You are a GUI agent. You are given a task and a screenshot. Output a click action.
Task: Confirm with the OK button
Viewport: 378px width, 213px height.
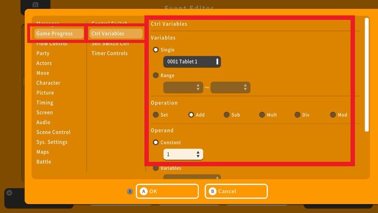[167, 191]
